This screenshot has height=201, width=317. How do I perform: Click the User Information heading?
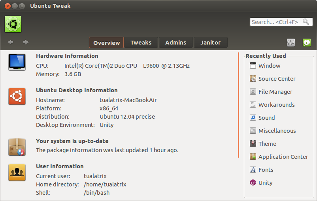tap(60, 166)
